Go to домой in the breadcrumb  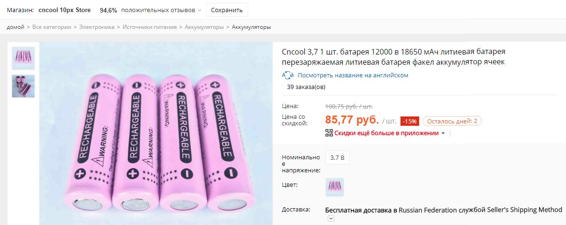(x=15, y=27)
